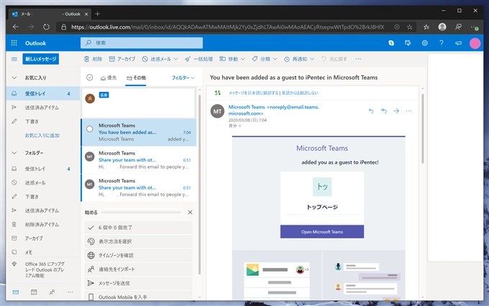Add this page to browser favorites star
Image resolution: width=489 pixels, height=306 pixels.
tap(409, 27)
